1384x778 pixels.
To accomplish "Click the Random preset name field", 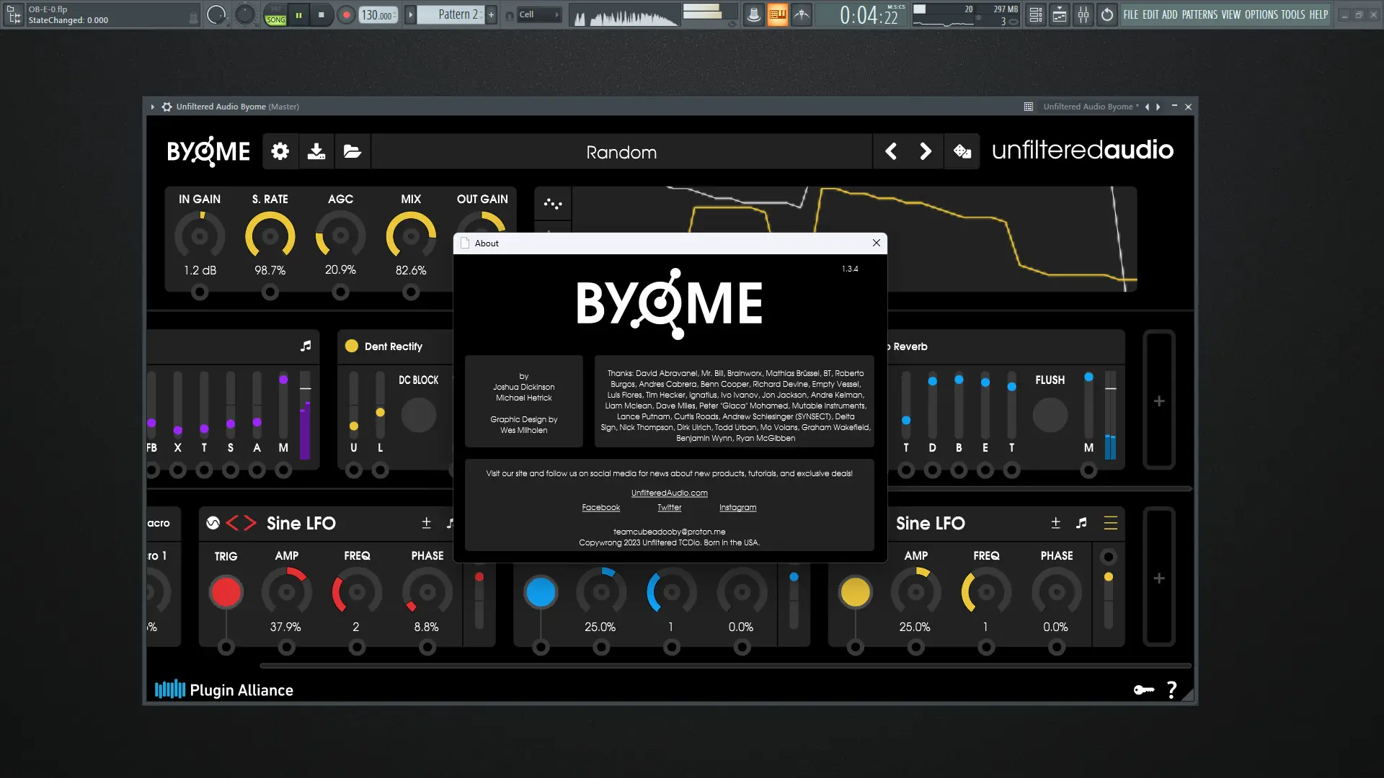I will 621,152.
